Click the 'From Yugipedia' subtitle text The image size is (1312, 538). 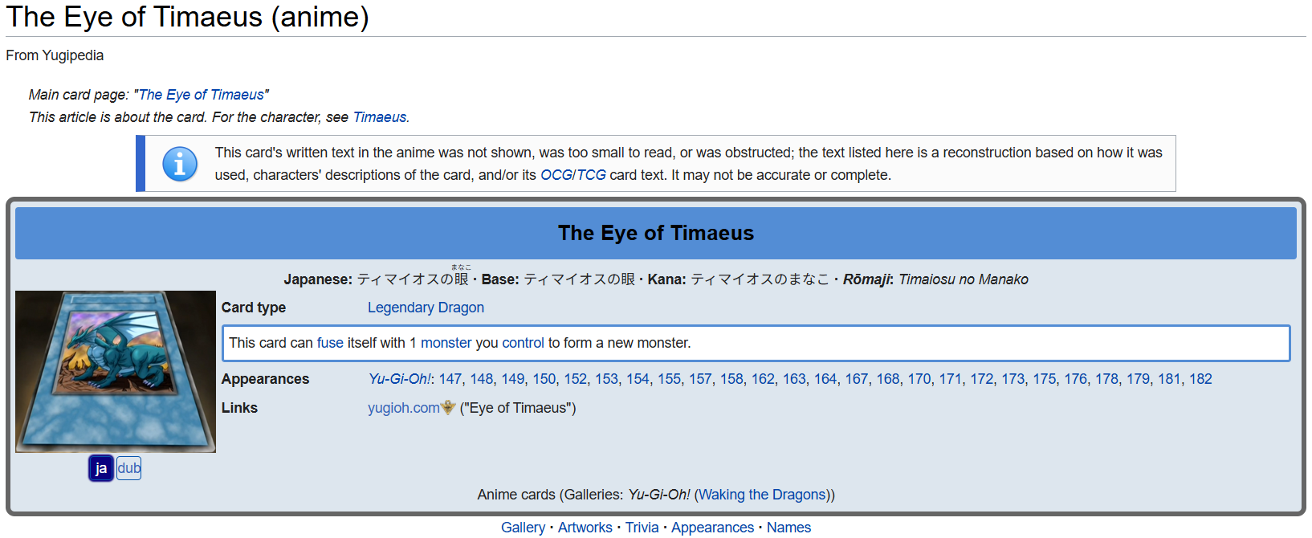(55, 55)
